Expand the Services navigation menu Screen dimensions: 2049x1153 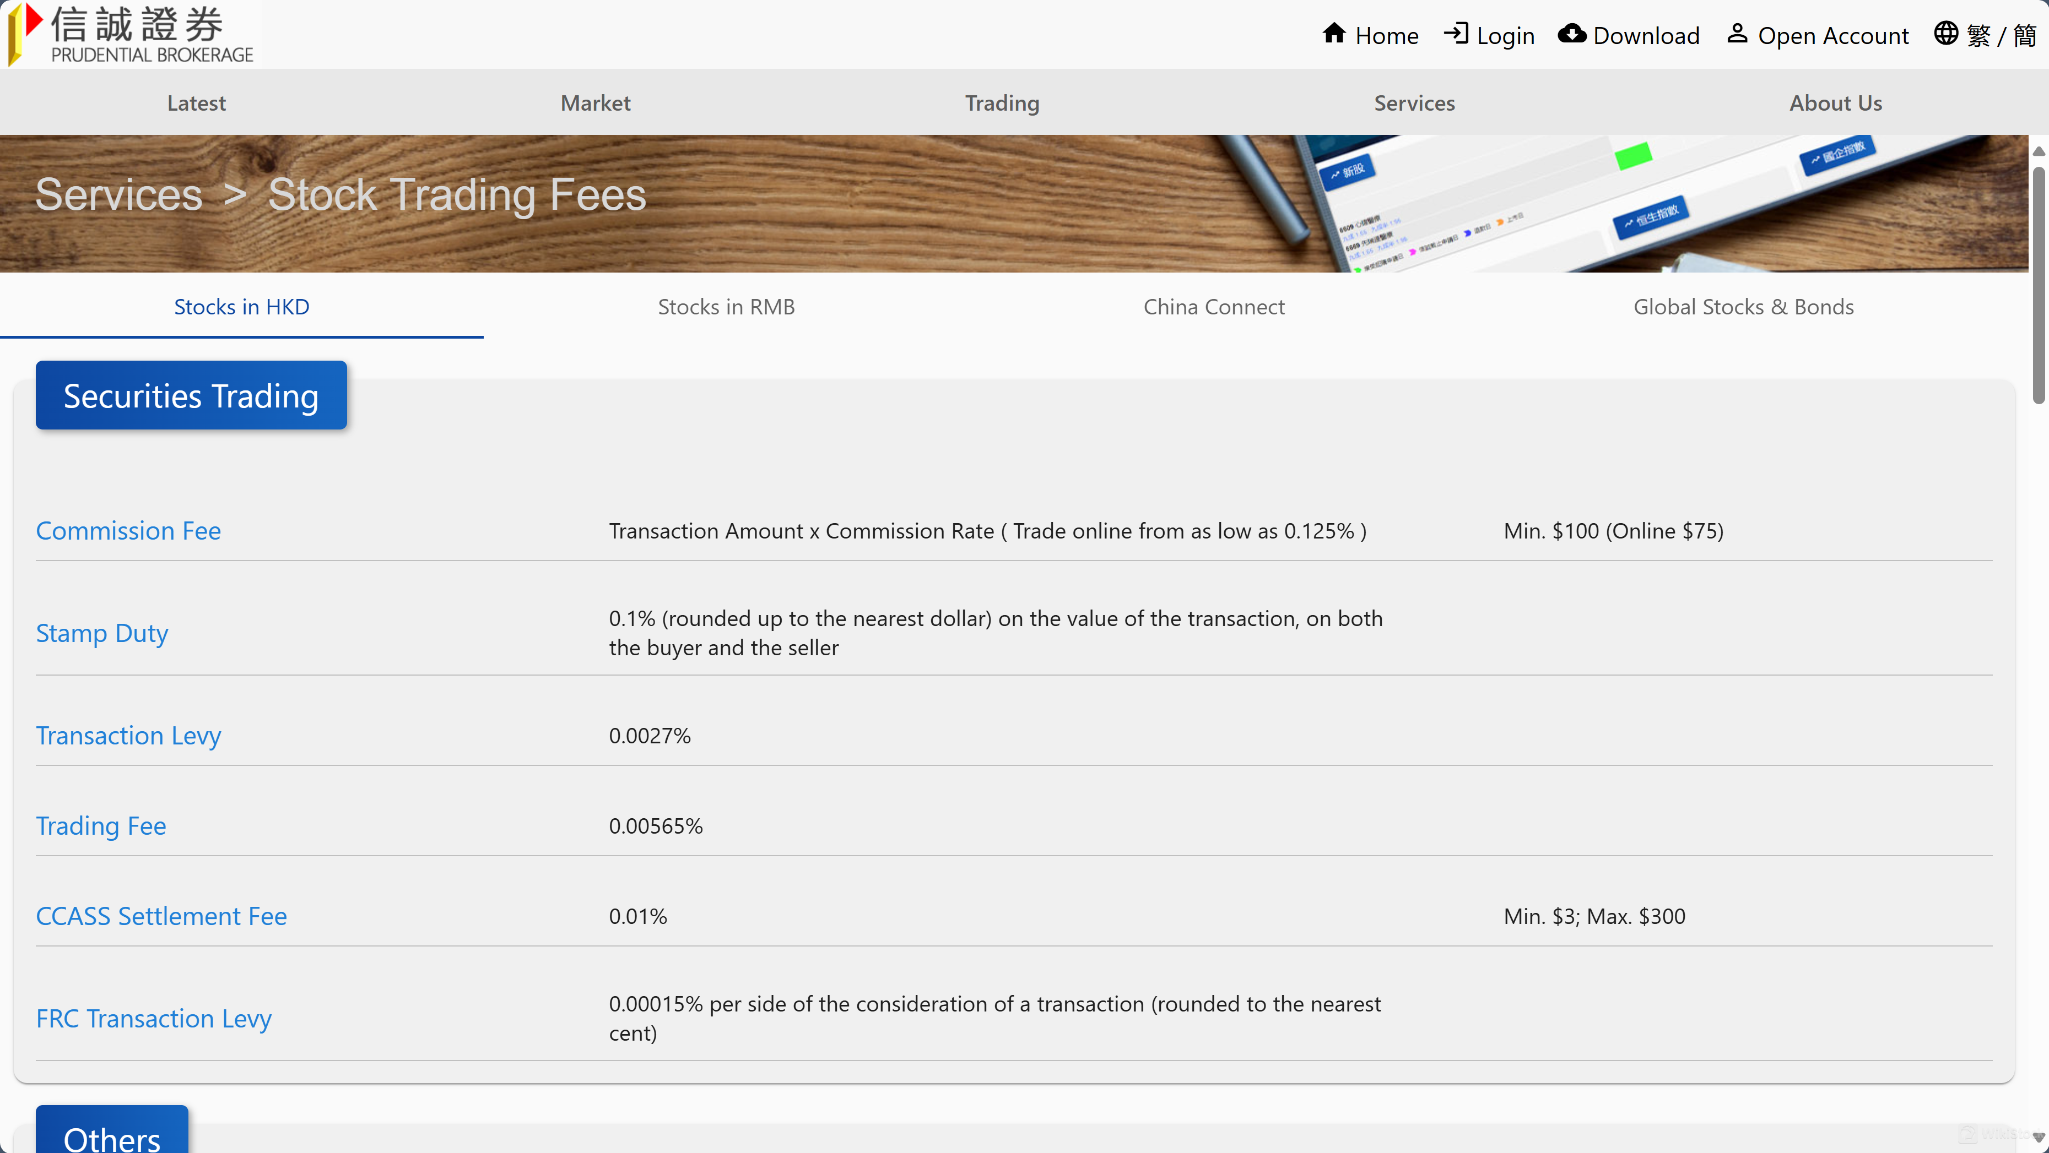click(x=1414, y=104)
